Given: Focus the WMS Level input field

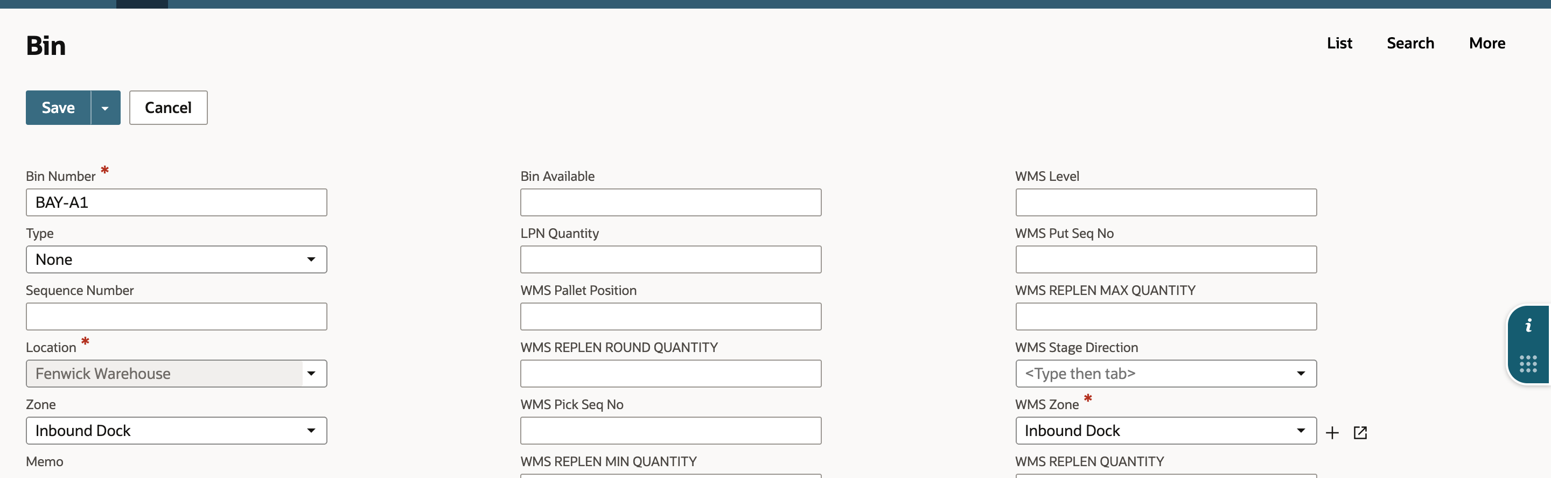Looking at the screenshot, I should pos(1165,202).
